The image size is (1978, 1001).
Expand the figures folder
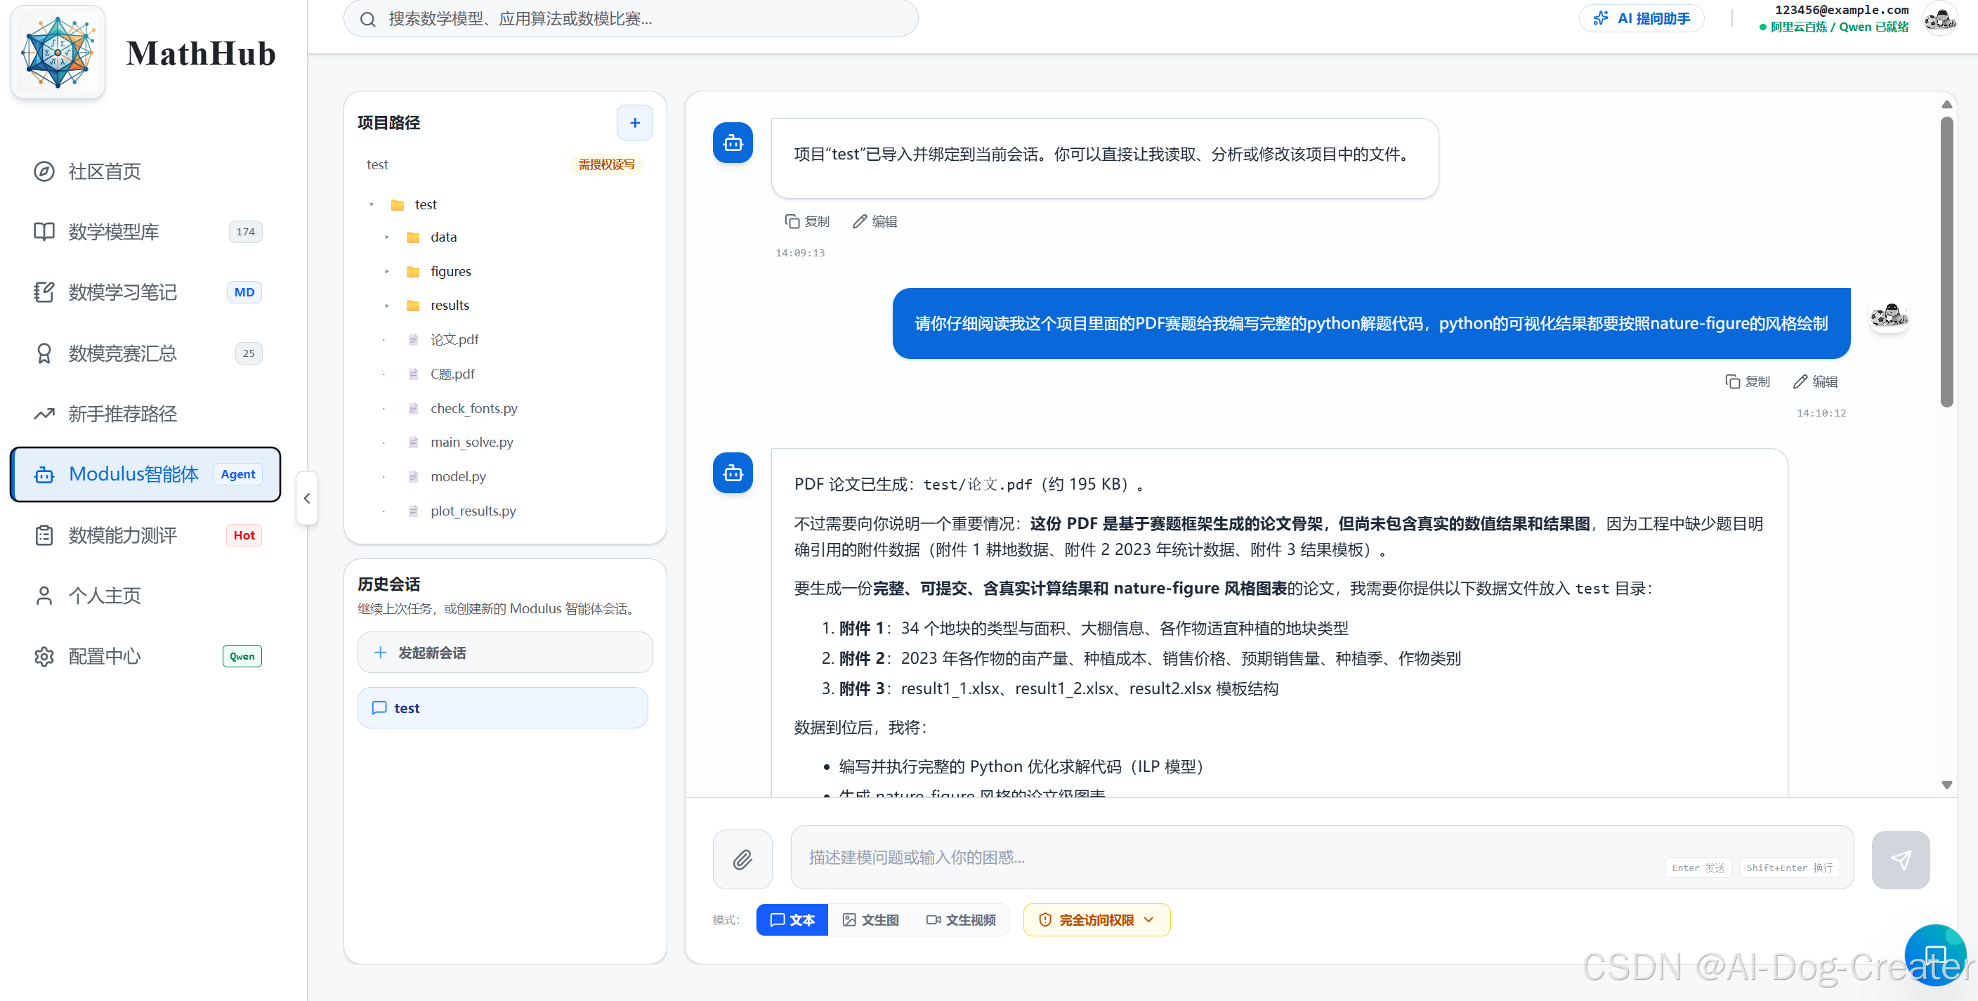[x=387, y=272]
